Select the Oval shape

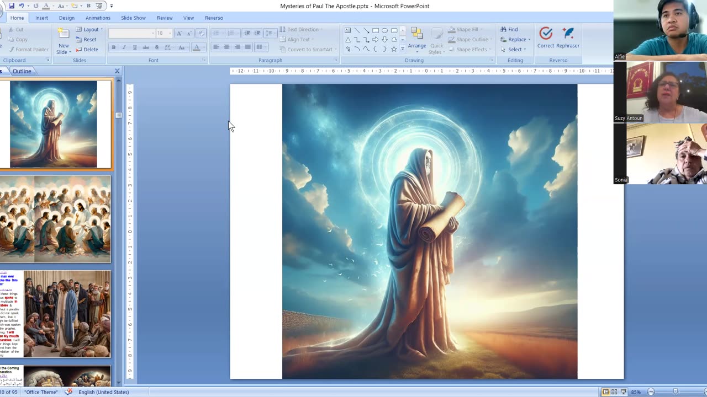tap(384, 30)
